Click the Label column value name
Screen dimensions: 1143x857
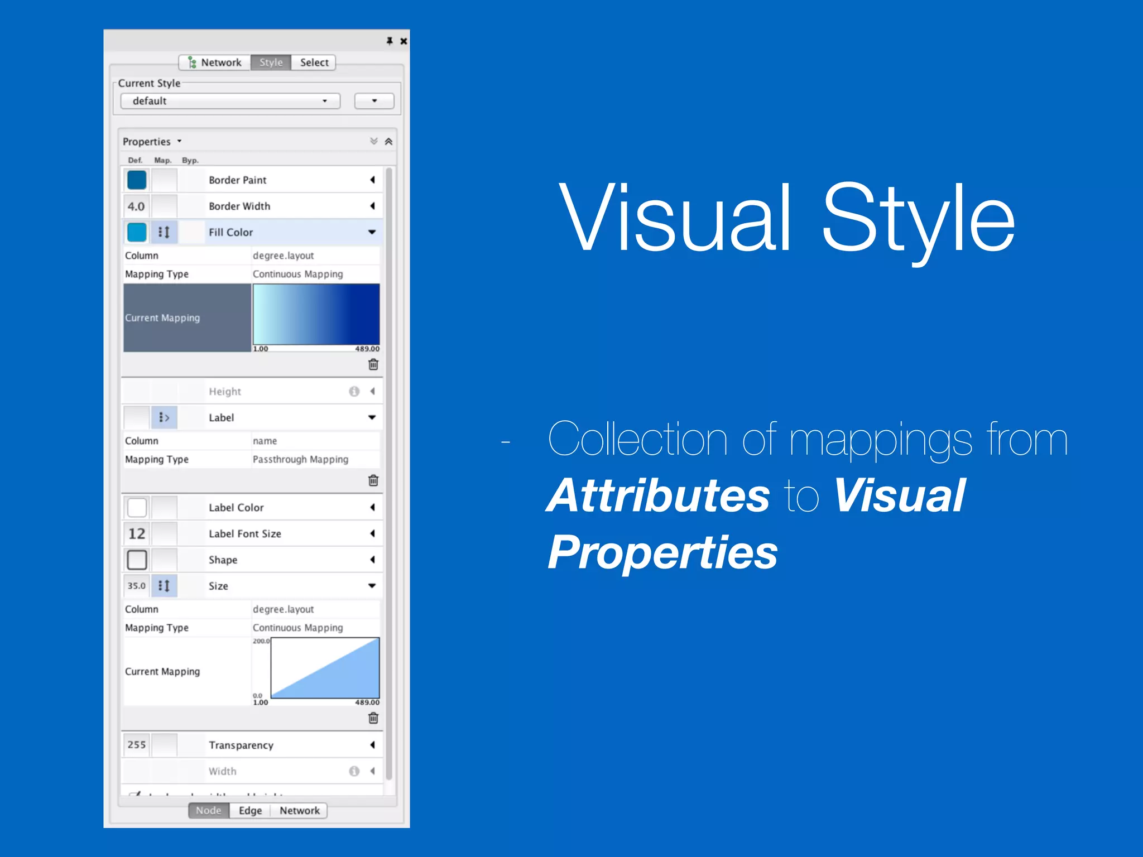[315, 441]
